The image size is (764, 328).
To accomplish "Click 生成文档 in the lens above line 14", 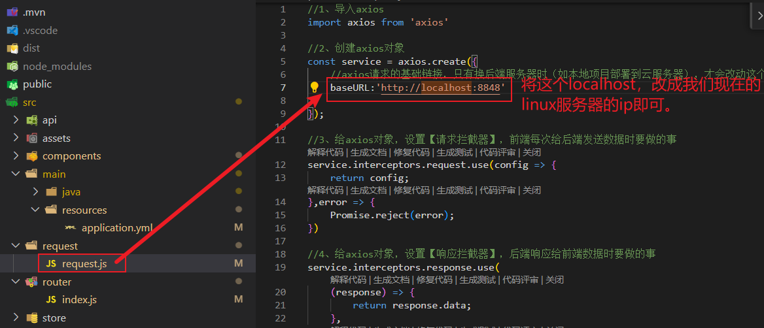I will (x=369, y=190).
